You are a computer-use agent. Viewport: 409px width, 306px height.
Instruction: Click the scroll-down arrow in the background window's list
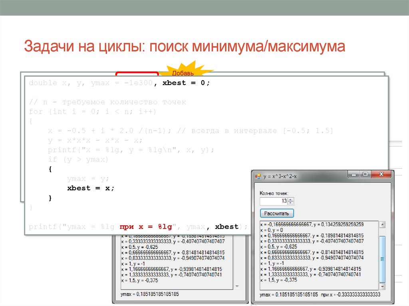[236, 286]
